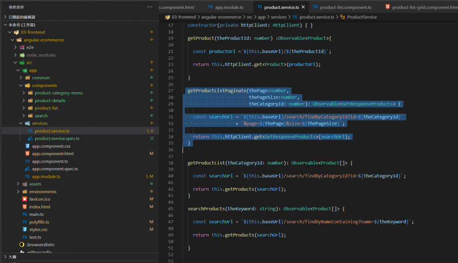Click the product.service.spec.ts test file icon
The width and height of the screenshot is (458, 263).
30,139
